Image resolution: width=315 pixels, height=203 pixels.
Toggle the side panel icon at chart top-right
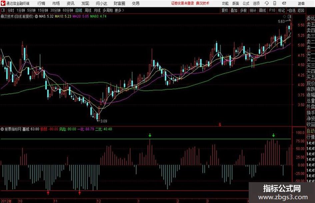pos(289,16)
